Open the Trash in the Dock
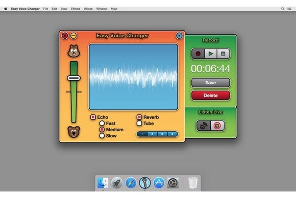 [x=193, y=183]
